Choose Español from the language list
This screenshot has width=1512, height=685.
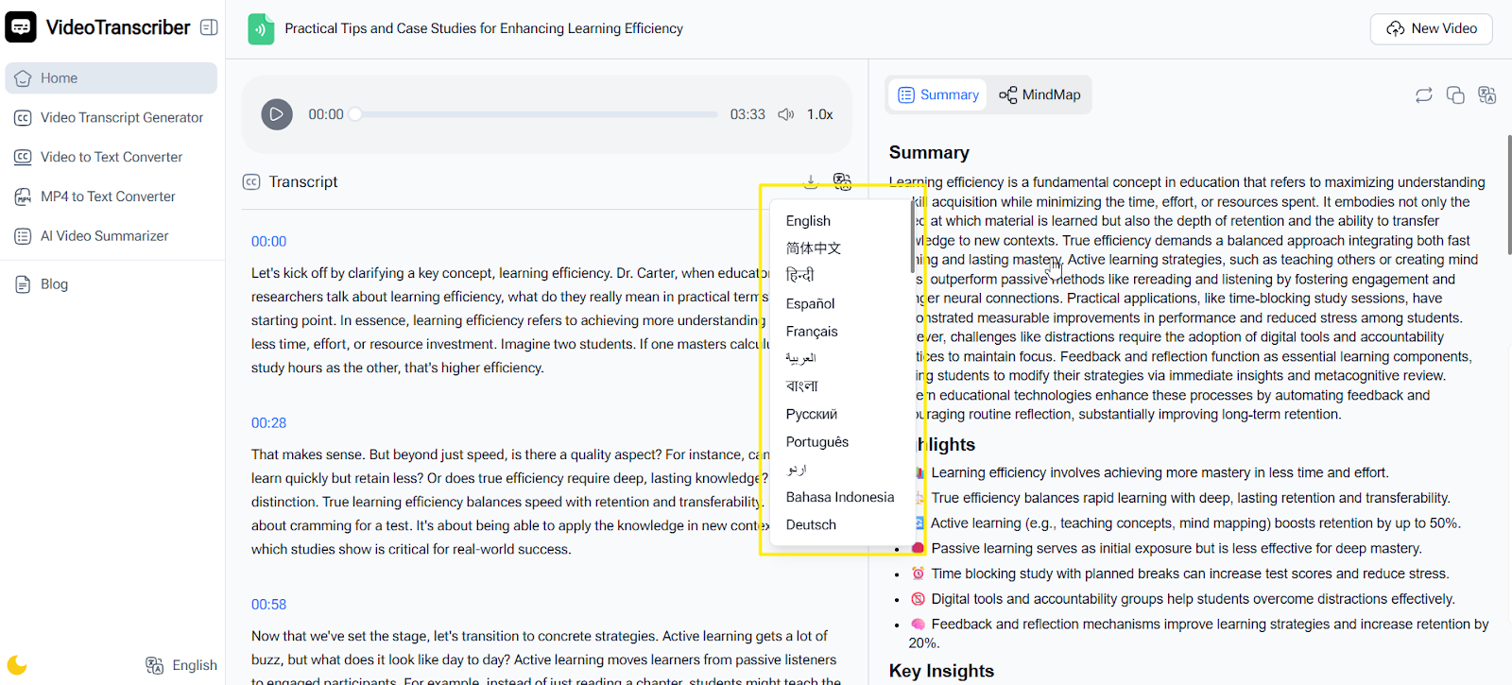pyautogui.click(x=810, y=303)
